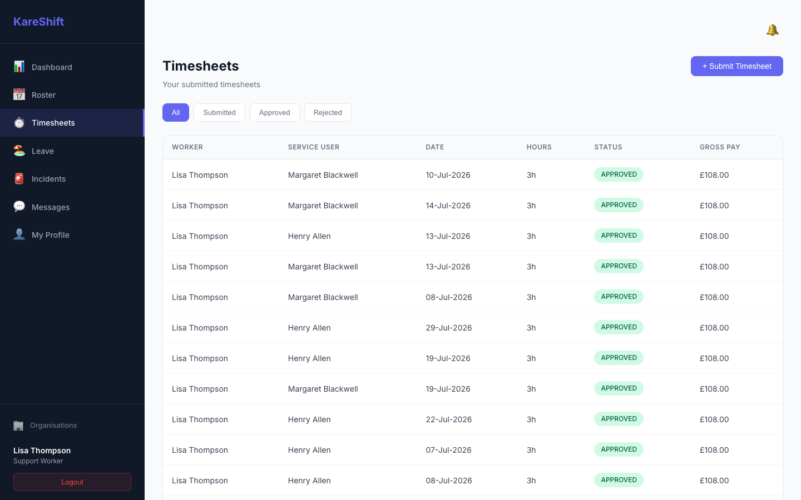Click the STATUS column header
This screenshot has width=801, height=500.
click(608, 147)
